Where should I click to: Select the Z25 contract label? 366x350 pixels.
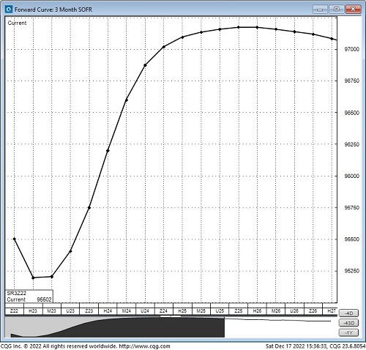[239, 311]
